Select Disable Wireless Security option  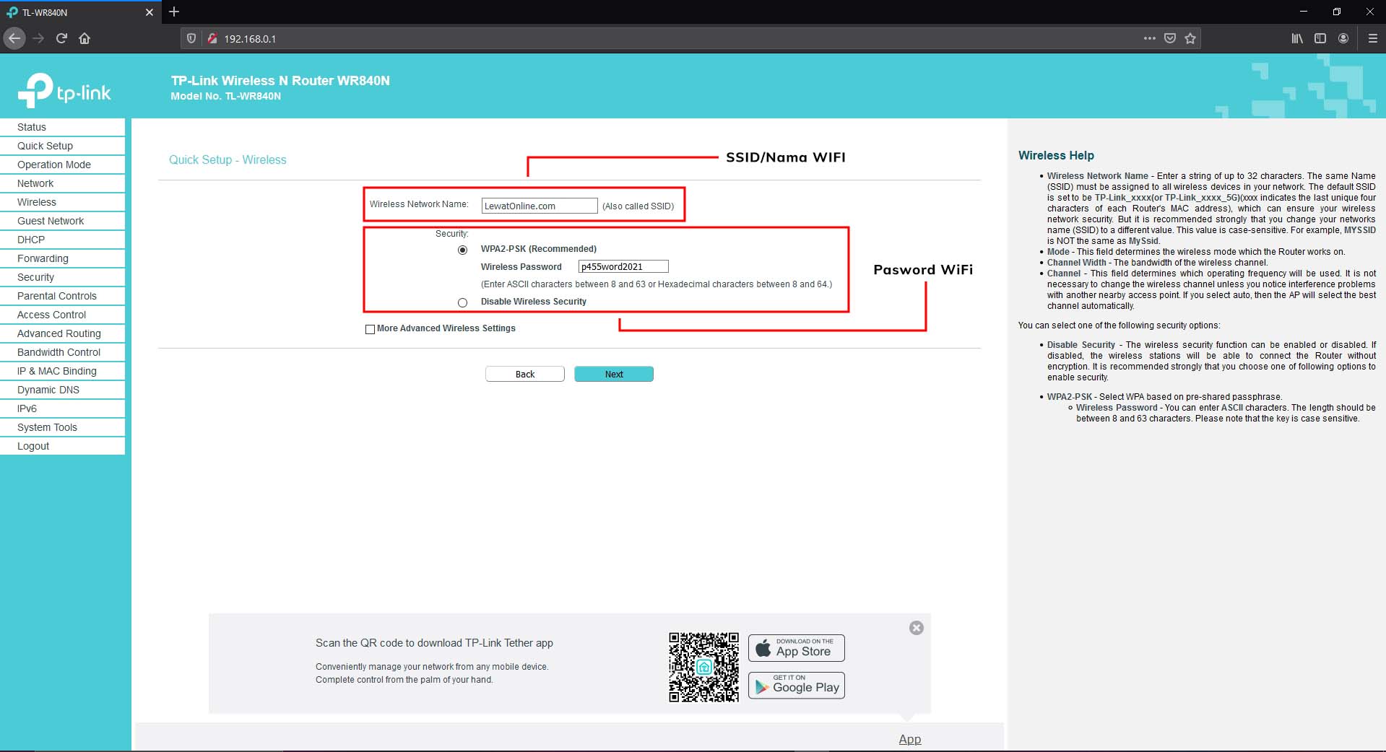(463, 302)
